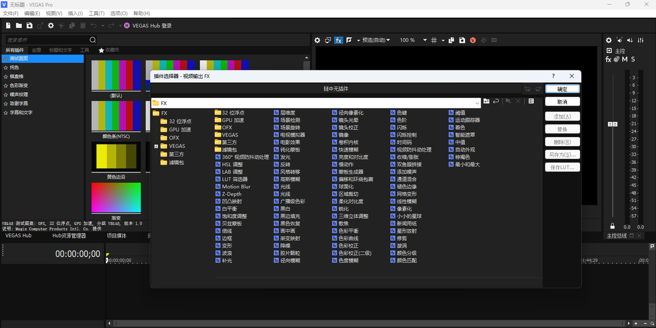The height and width of the screenshot is (328, 656).
Task: Toggle master bus Solo (S)
Action: 633,60
